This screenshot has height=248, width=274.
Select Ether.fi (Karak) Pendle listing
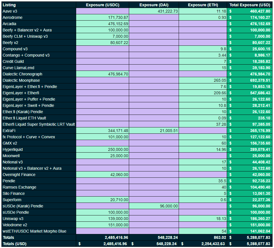click(x=39, y=112)
